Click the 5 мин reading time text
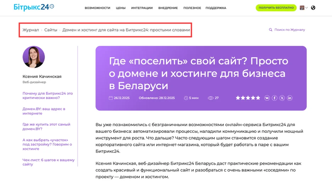Image resolution: width=332 pixels, height=187 pixels. [x=194, y=98]
